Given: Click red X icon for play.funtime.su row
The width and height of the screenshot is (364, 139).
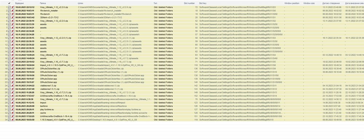Looking at the screenshot, I should pyautogui.click(x=13, y=110).
